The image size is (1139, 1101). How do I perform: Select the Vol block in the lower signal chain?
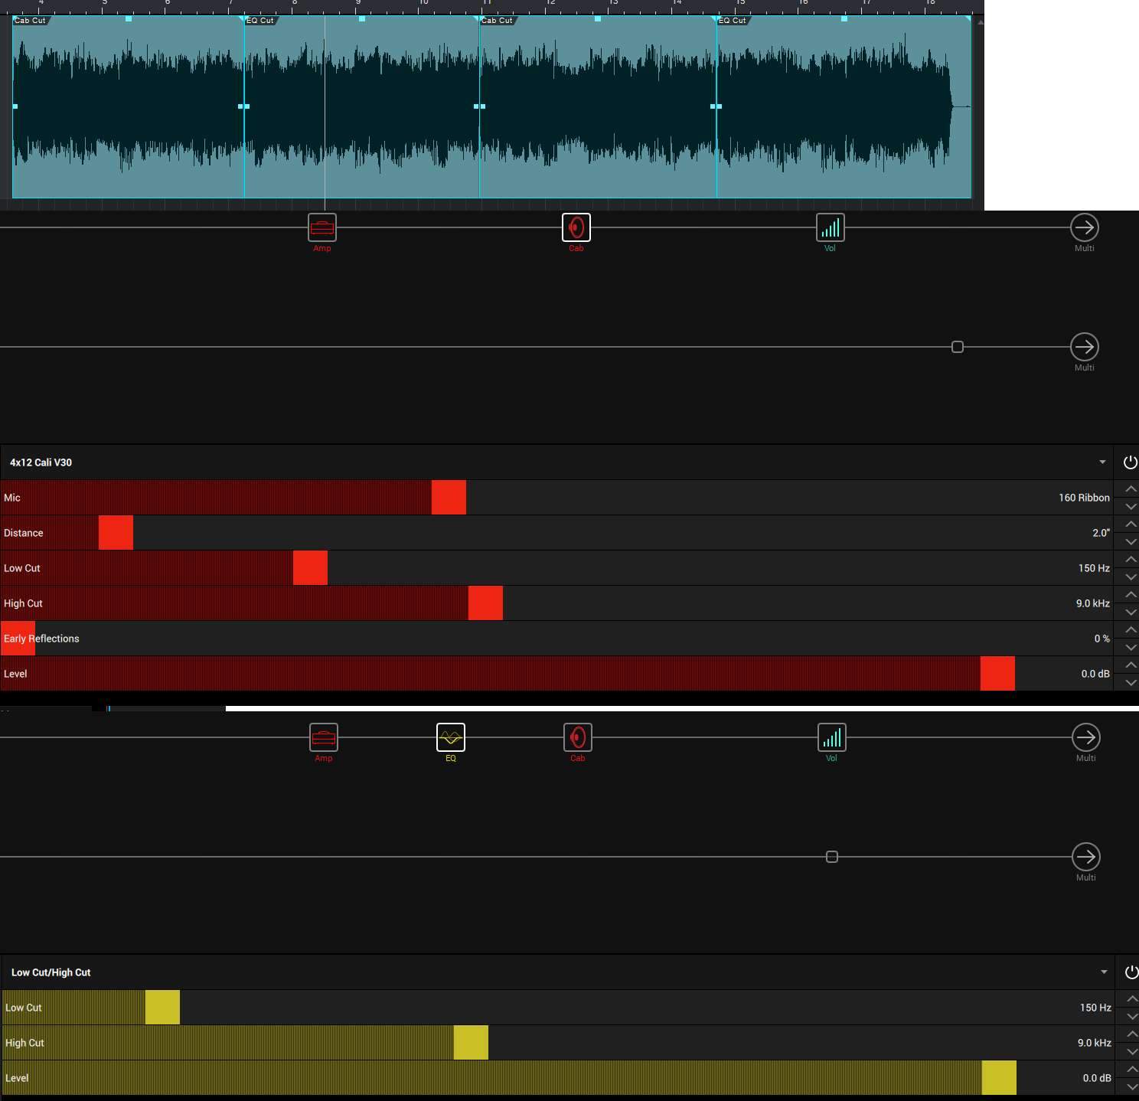point(832,737)
